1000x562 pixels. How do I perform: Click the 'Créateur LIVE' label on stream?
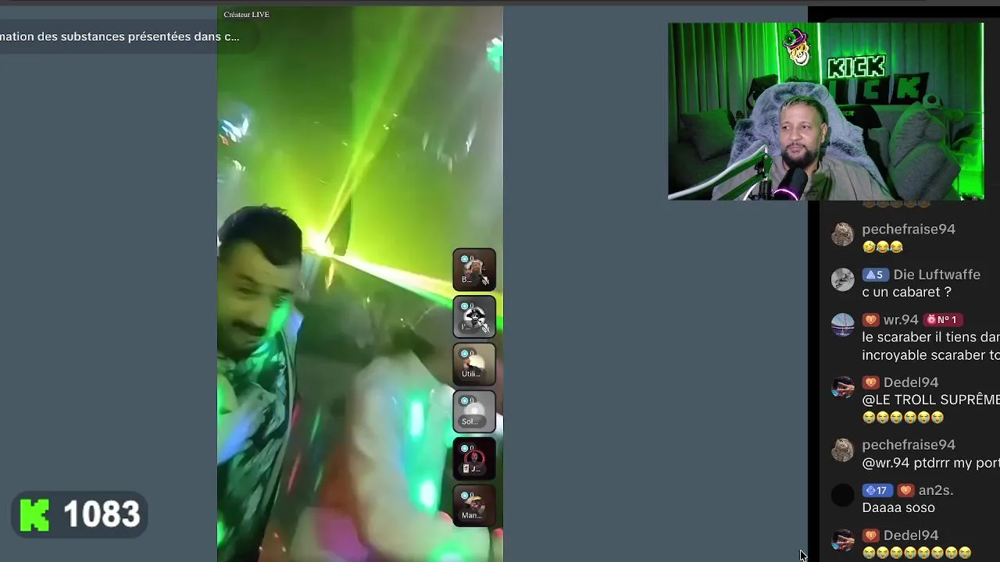(246, 14)
